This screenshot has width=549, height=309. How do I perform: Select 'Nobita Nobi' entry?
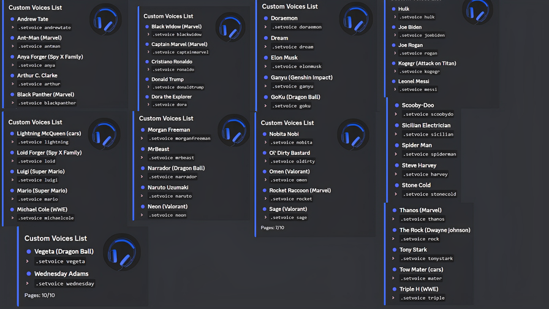point(284,134)
